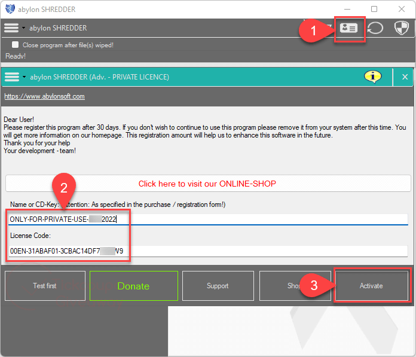Click the yellow info bubble icon
This screenshot has width=416, height=357.
point(373,77)
